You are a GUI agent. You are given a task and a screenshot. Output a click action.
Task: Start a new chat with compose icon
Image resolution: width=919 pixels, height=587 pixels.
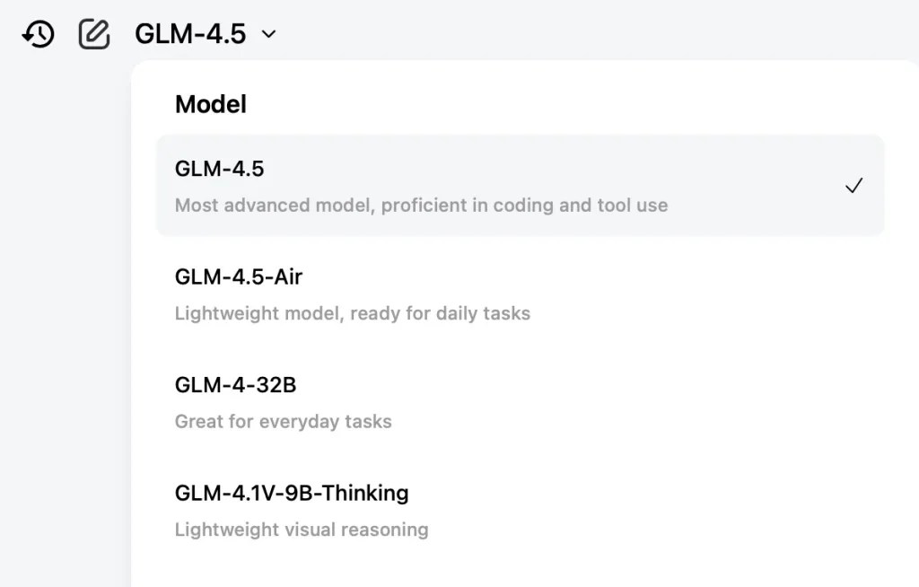point(94,34)
